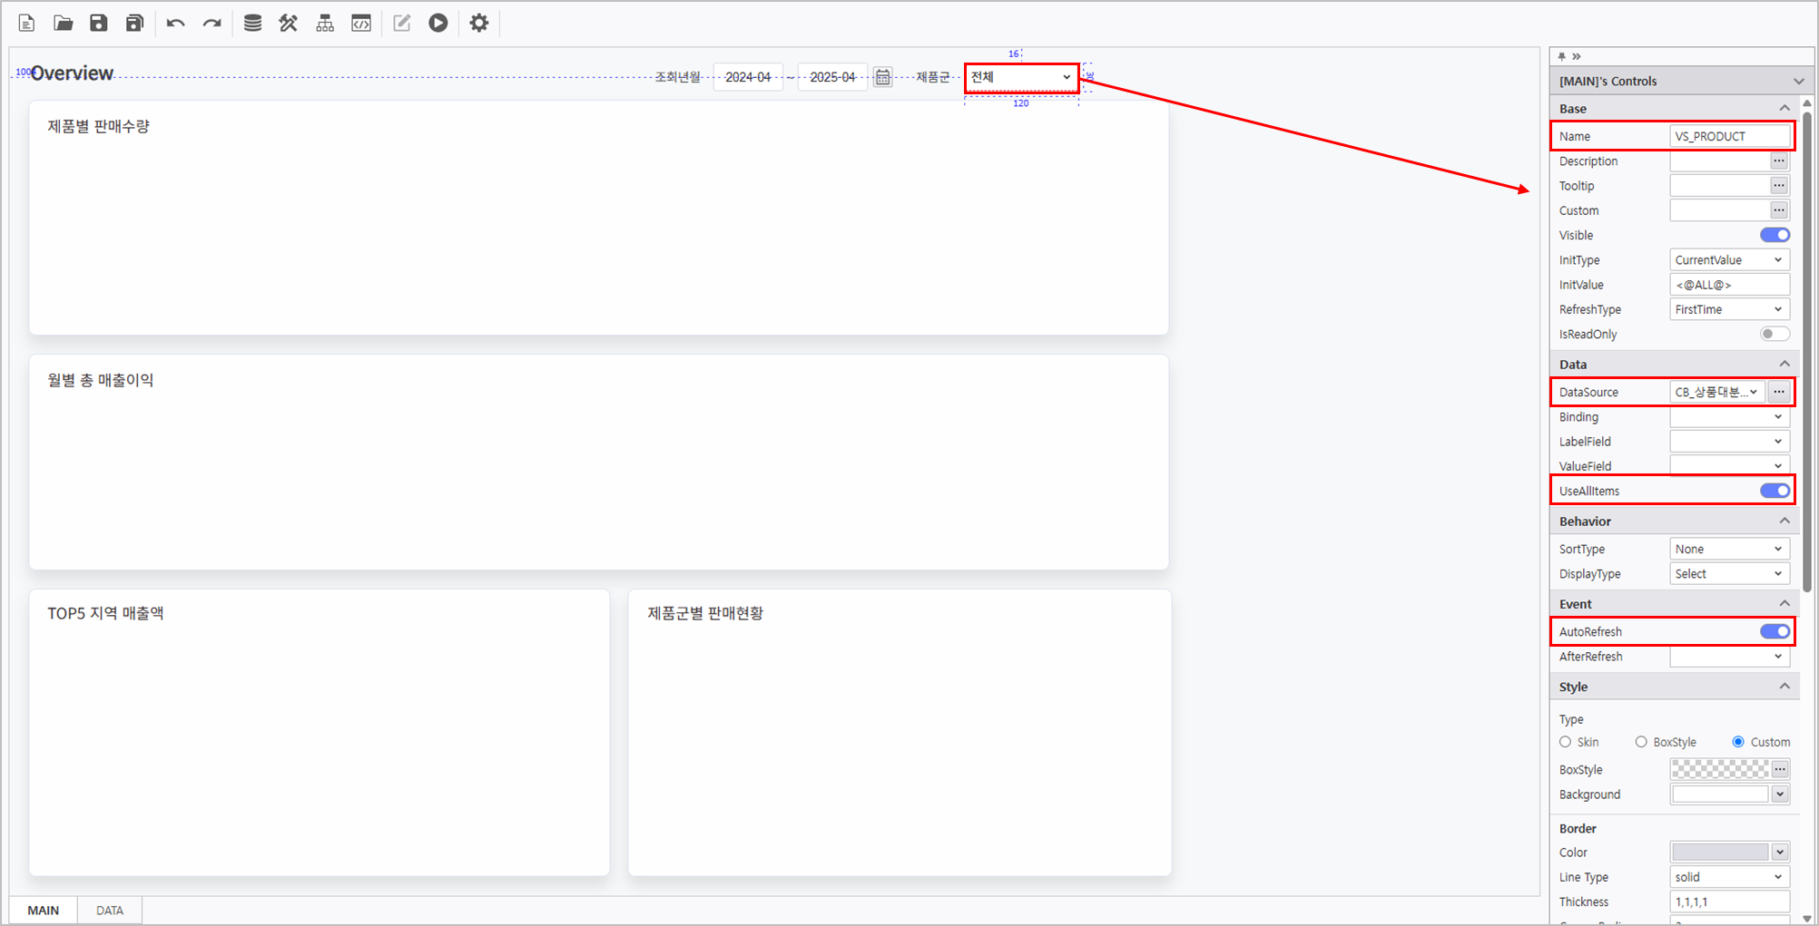Open the calendar date picker icon

pyautogui.click(x=882, y=78)
